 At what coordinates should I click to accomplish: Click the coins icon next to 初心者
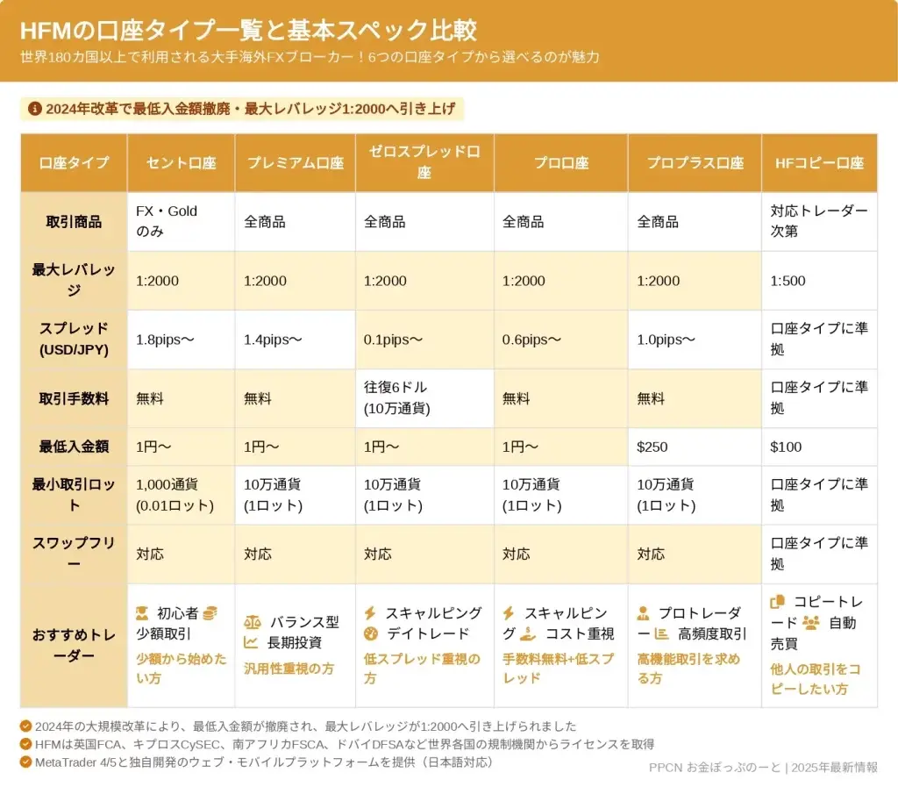point(210,613)
